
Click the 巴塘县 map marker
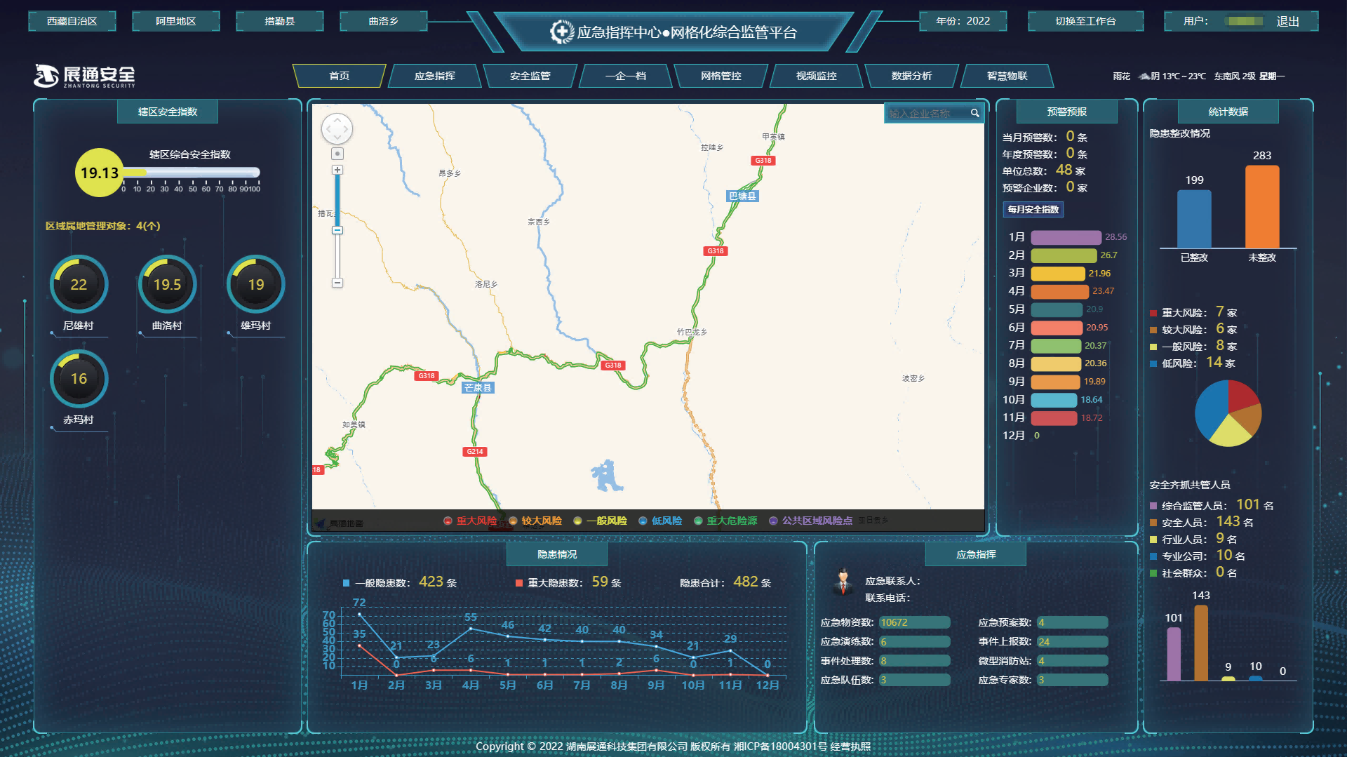pyautogui.click(x=742, y=196)
